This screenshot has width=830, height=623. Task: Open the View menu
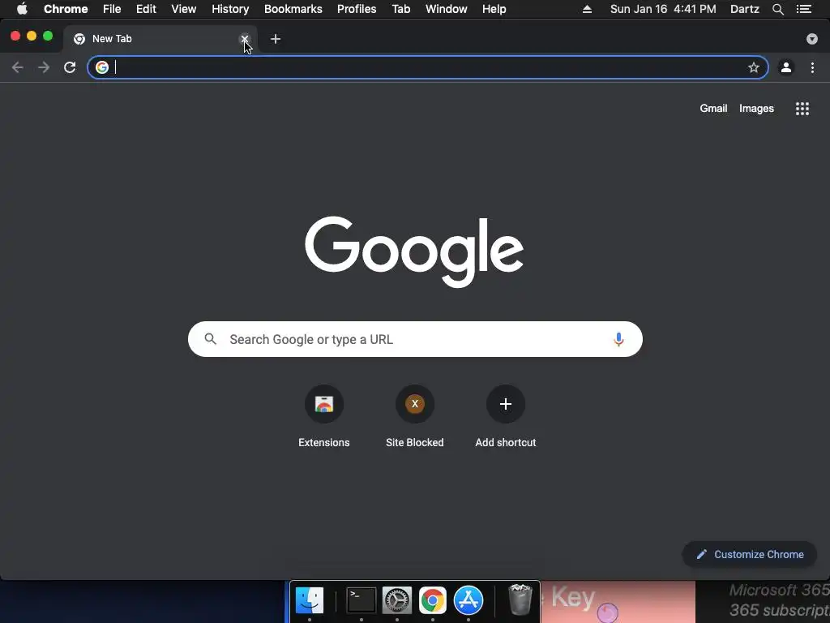184,9
